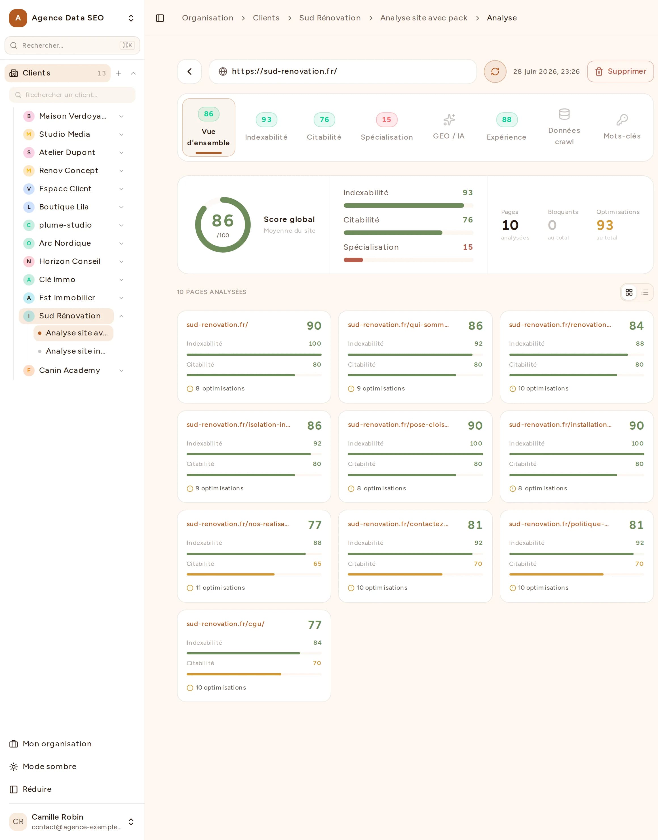
Task: Click the refresh analysis icon
Action: tap(495, 71)
